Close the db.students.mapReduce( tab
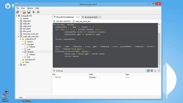This screenshot has height=103, width=183. [x=79, y=17]
